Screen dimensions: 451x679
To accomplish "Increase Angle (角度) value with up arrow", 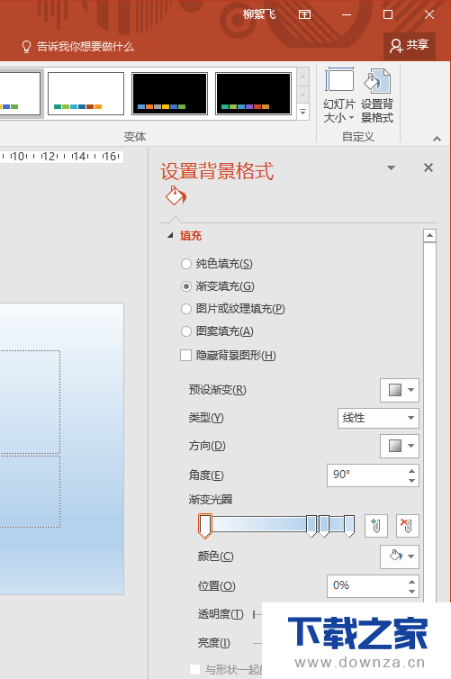I will coord(411,471).
